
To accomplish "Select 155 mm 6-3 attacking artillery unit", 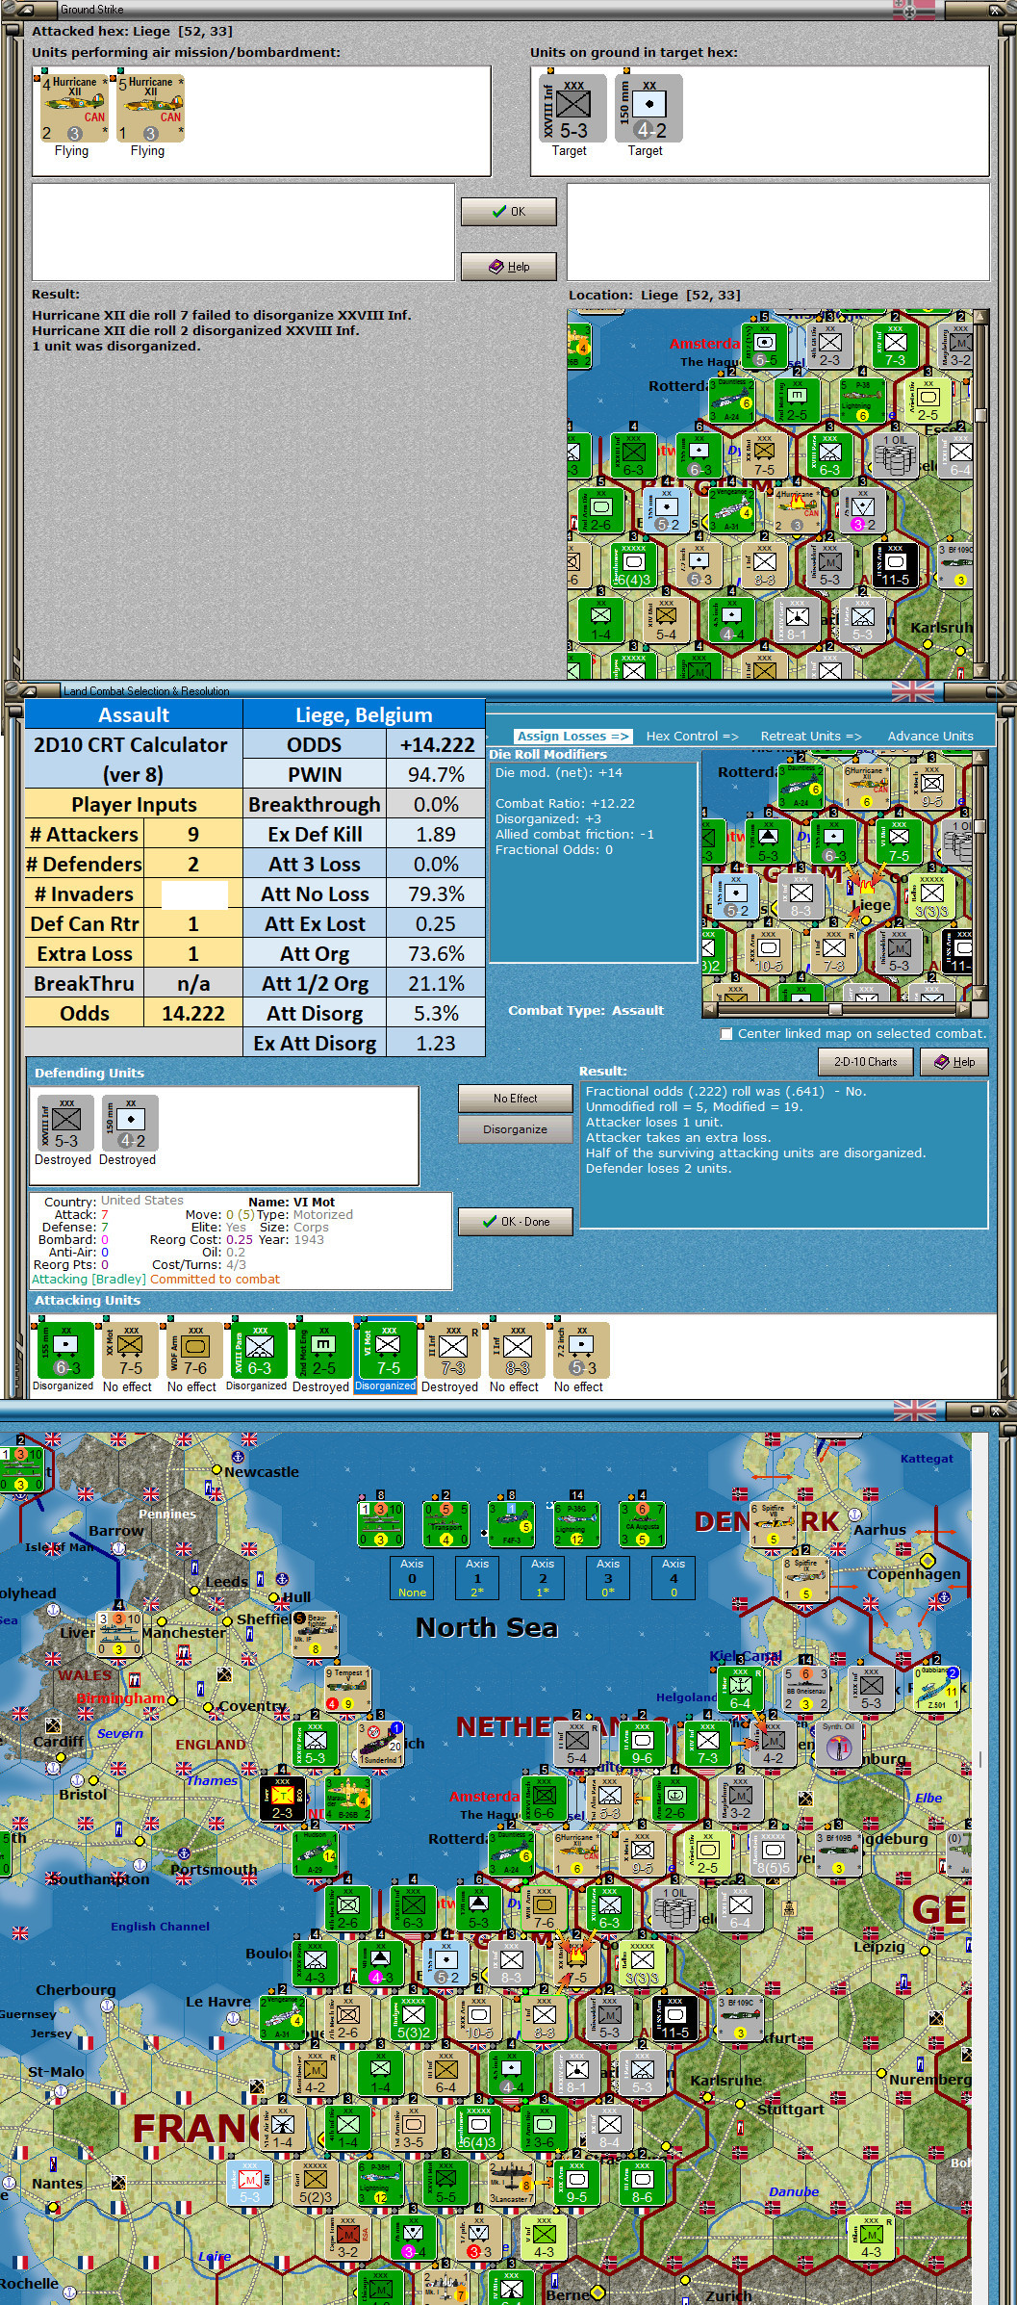I will (x=65, y=1351).
